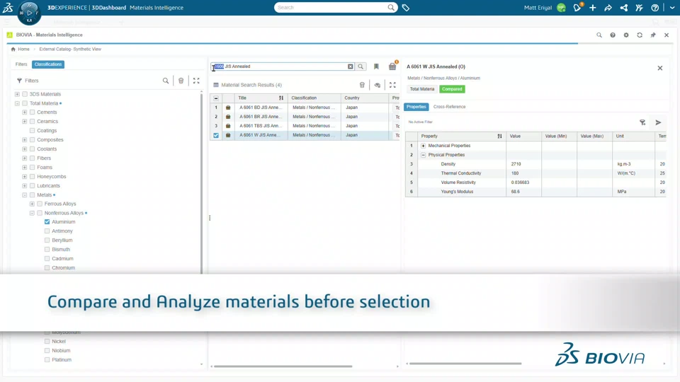Select the Properties tab
Image resolution: width=680 pixels, height=382 pixels.
click(x=416, y=107)
